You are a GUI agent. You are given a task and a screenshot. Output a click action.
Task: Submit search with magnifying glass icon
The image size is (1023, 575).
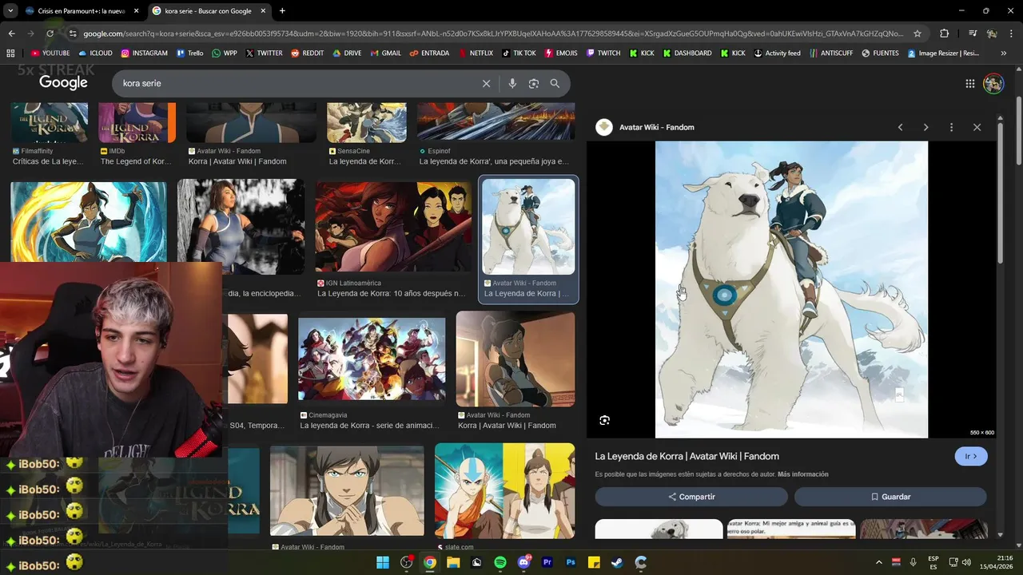[555, 83]
